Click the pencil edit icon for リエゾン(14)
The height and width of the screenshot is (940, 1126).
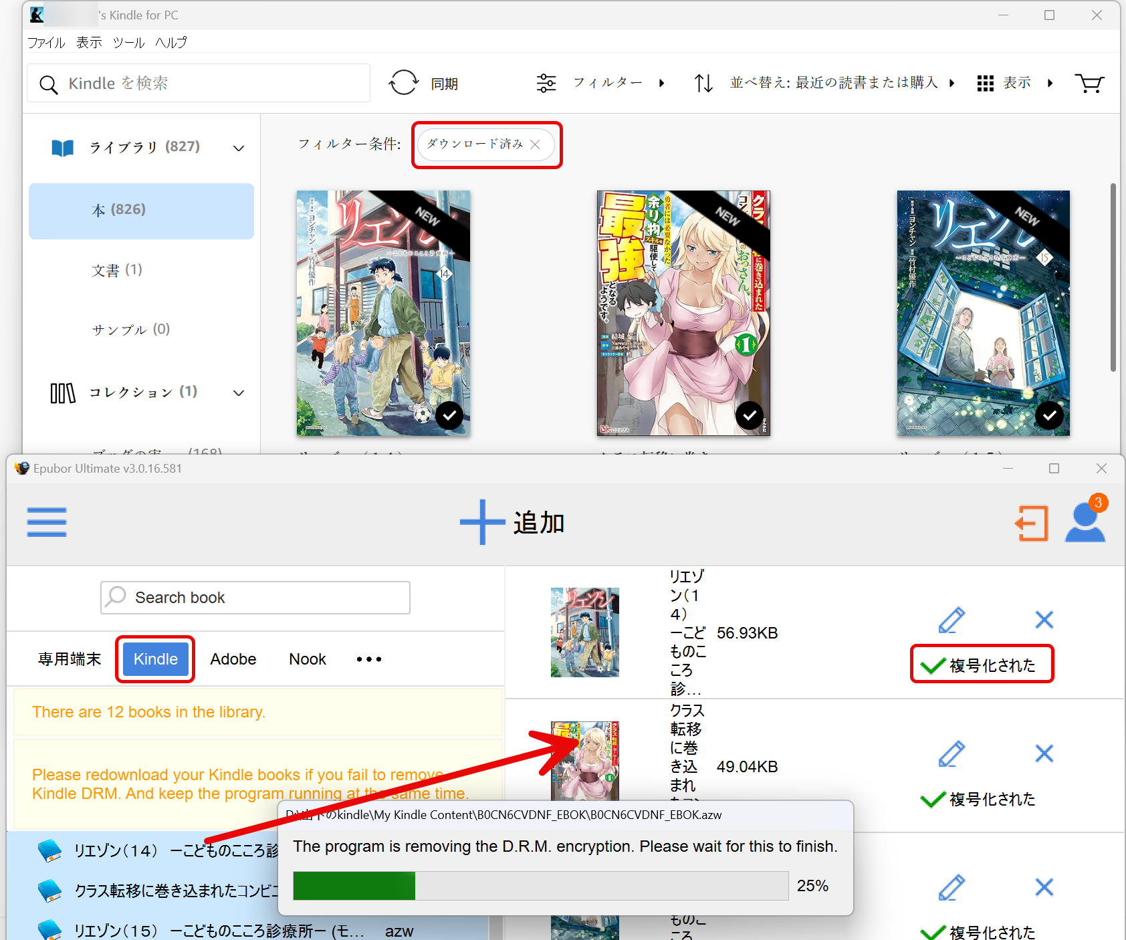point(952,620)
